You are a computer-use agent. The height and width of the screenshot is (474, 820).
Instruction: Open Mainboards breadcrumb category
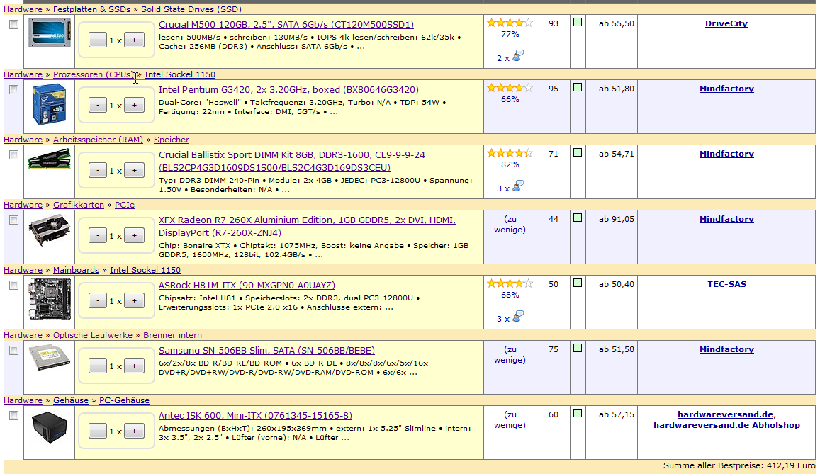[76, 270]
